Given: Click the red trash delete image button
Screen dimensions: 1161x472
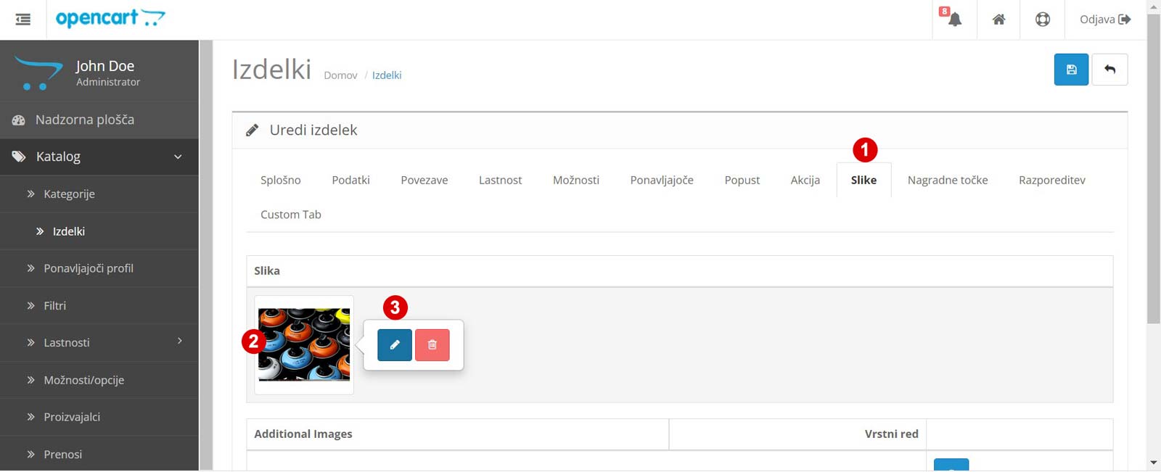Looking at the screenshot, I should (x=432, y=345).
